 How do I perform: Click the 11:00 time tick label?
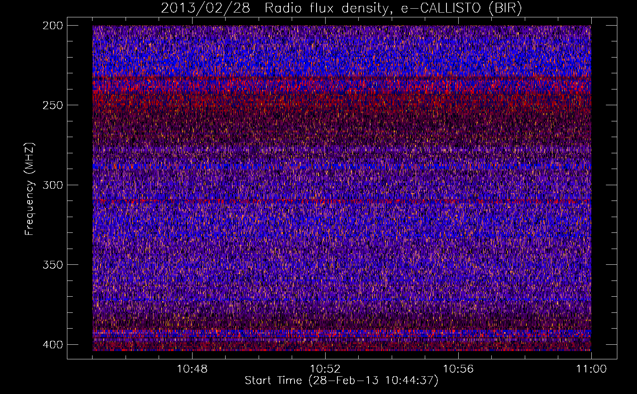pyautogui.click(x=591, y=369)
